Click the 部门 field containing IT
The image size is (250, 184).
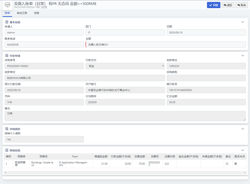pyautogui.click(x=125, y=32)
